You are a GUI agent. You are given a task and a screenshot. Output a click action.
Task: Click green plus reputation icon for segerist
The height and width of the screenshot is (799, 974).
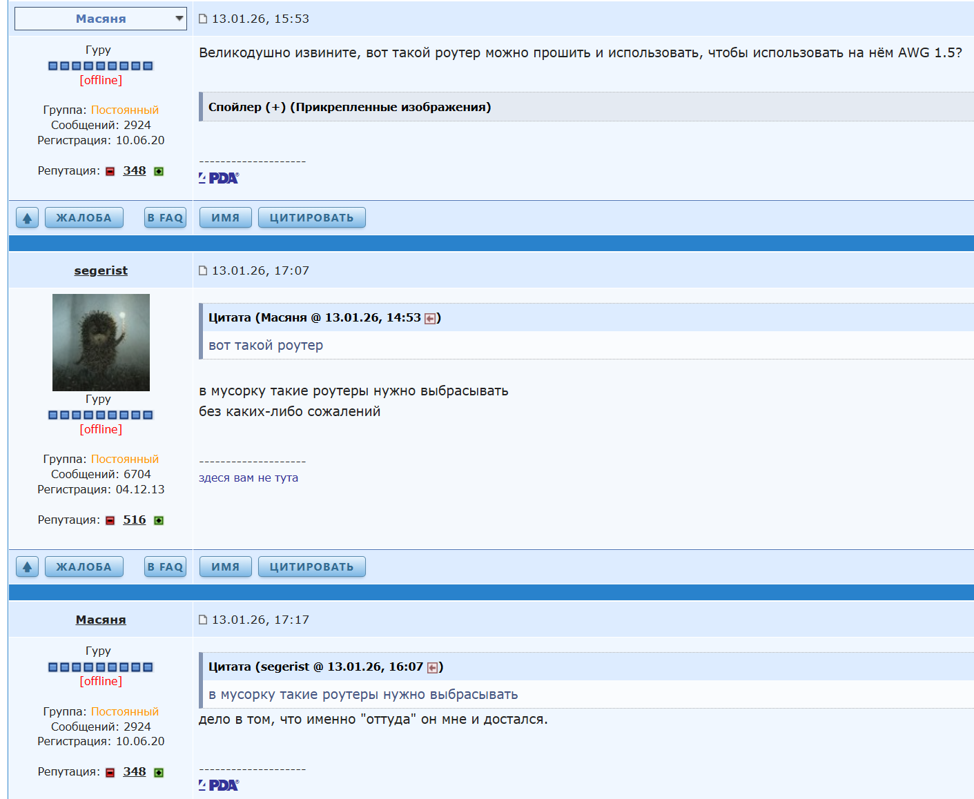pos(159,520)
